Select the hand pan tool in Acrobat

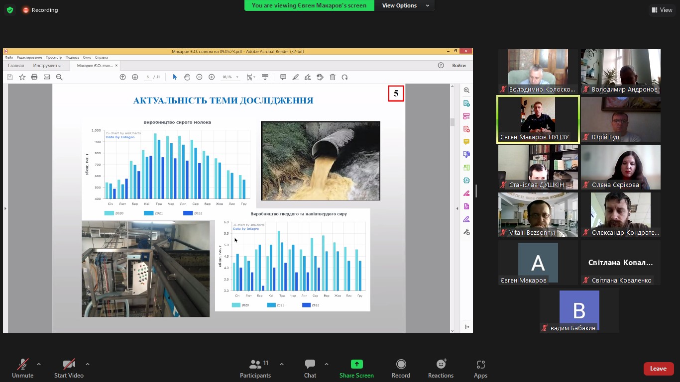pyautogui.click(x=187, y=77)
